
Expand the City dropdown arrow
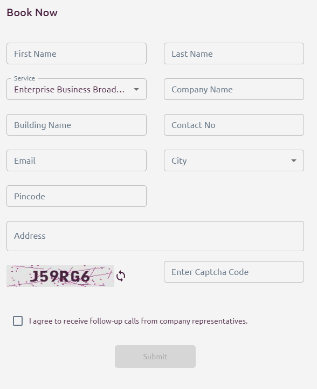[x=294, y=160]
